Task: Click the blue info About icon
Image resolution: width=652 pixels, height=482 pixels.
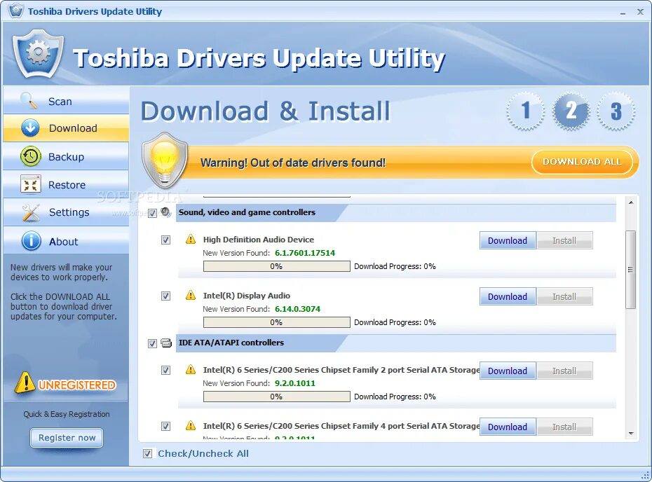Action: coord(31,241)
